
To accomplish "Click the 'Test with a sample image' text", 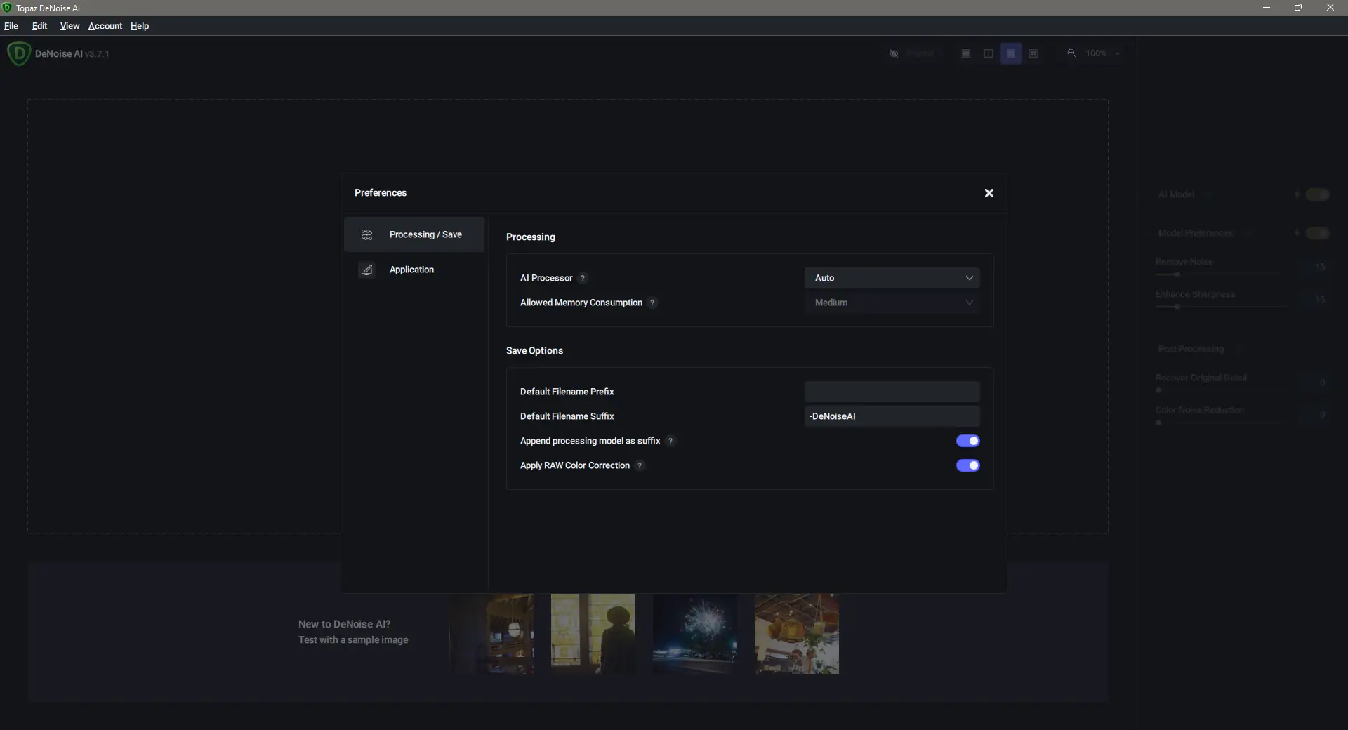I will click(x=353, y=640).
